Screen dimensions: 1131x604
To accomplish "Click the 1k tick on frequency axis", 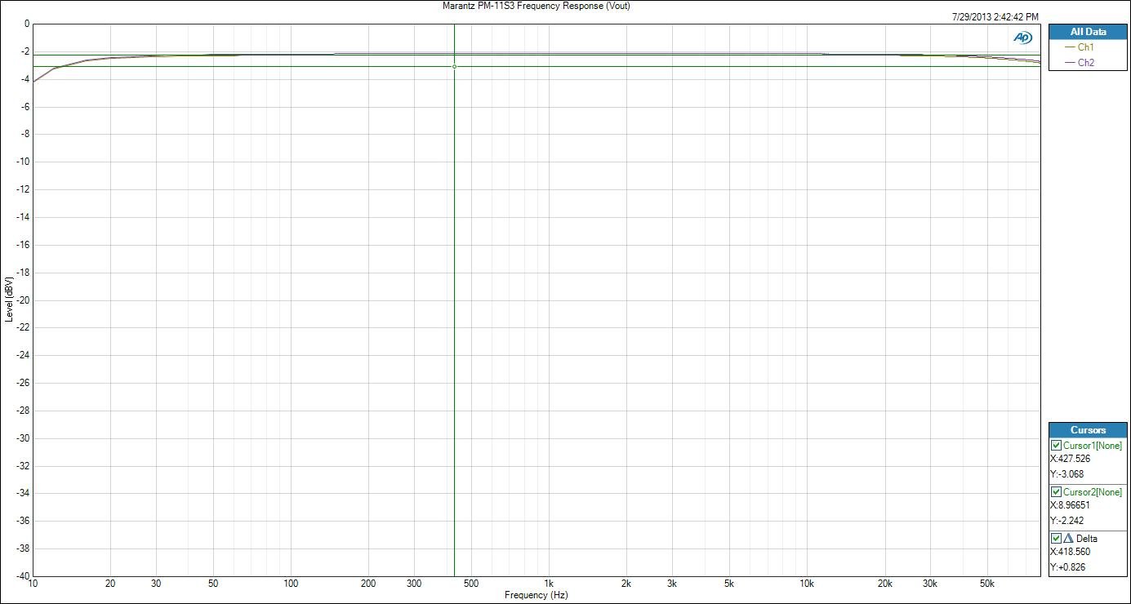I will pos(549,584).
